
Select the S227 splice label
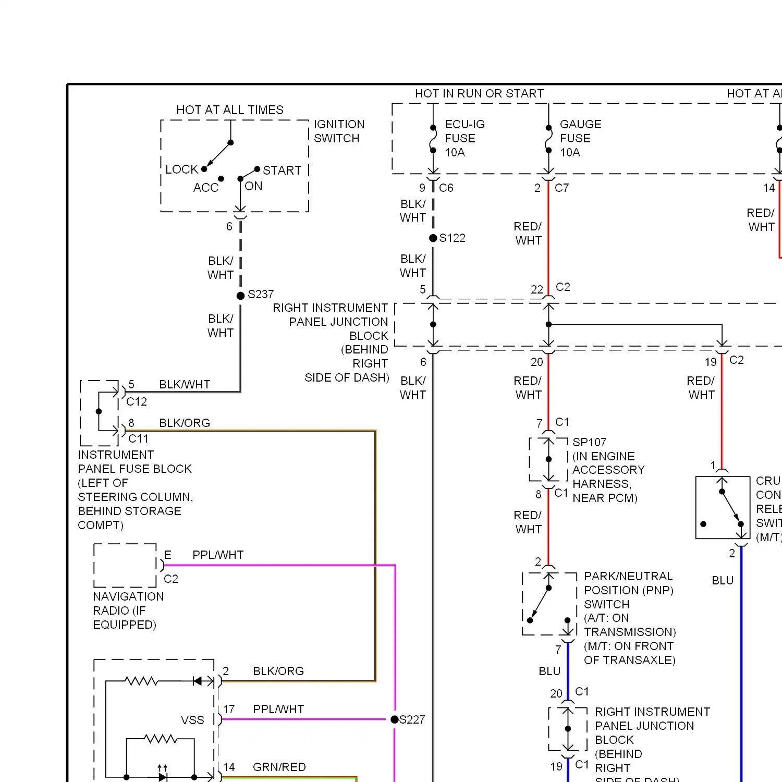tap(412, 720)
